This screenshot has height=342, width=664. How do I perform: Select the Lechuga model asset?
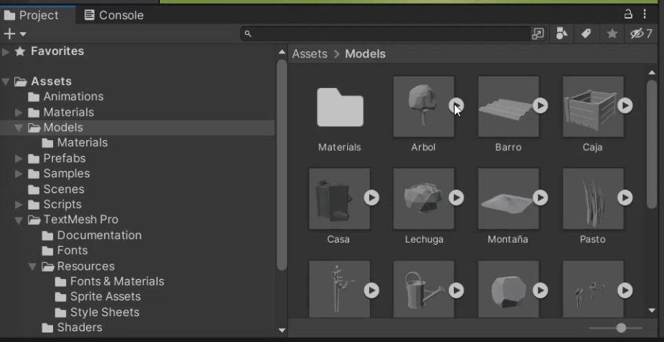[423, 199]
